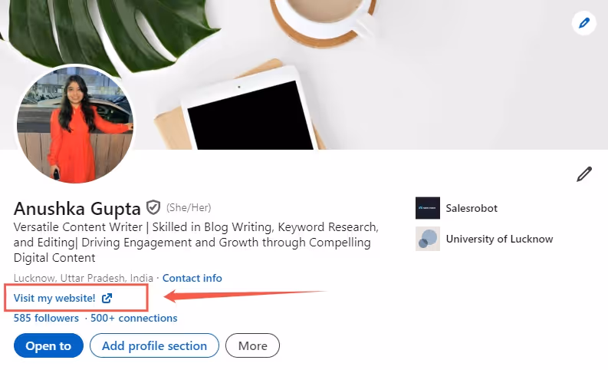608x370 pixels.
Task: Edit the cover photo with the pencil icon
Action: (x=584, y=23)
